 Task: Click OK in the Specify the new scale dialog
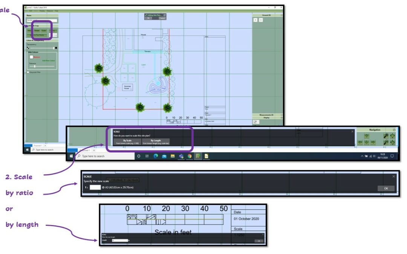click(386, 189)
